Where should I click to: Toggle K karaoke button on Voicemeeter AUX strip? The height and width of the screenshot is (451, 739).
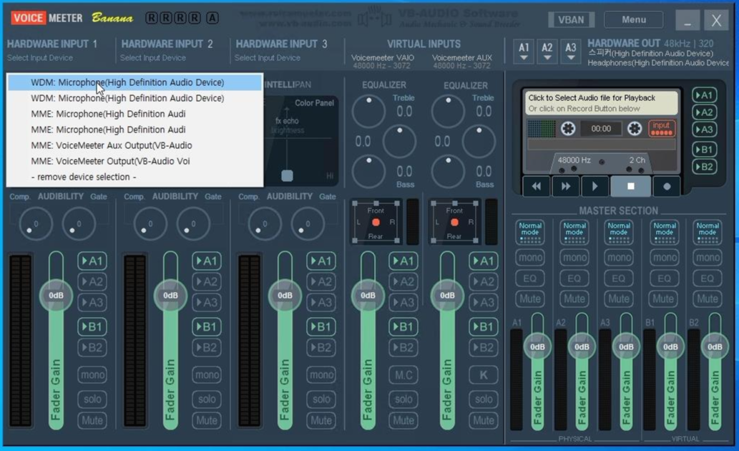coord(483,374)
